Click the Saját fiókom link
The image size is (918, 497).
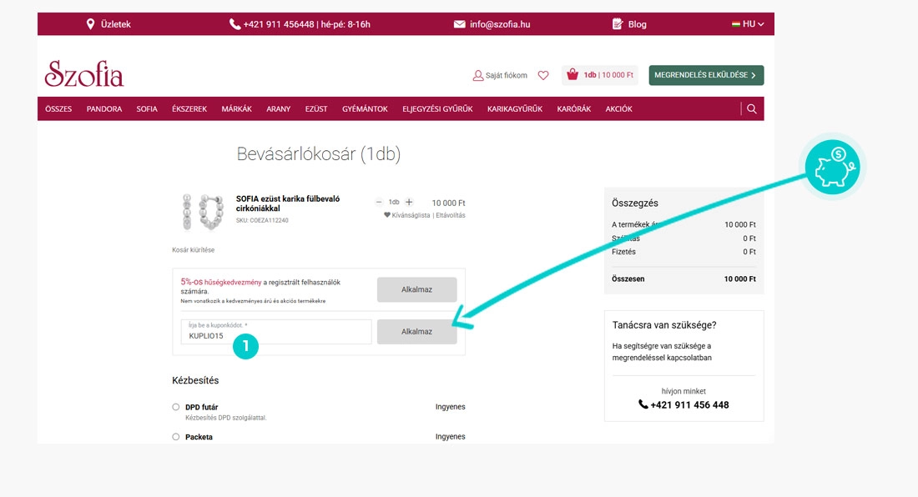(507, 75)
